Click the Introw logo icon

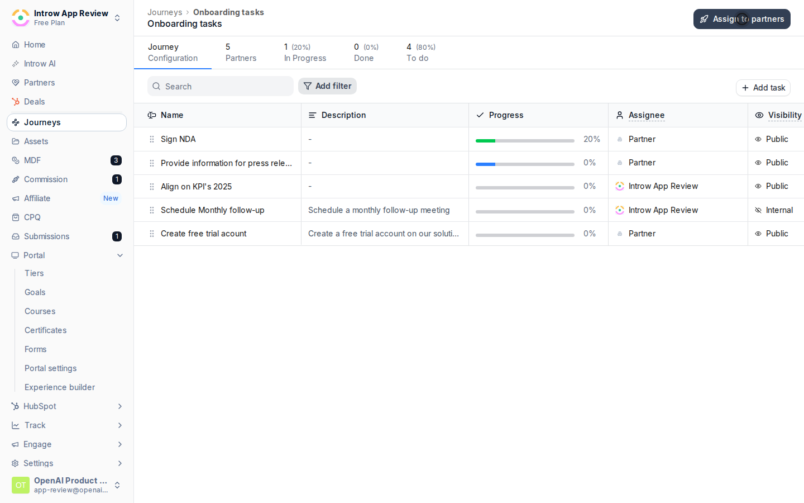[x=21, y=18]
